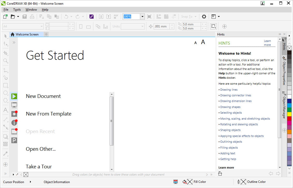Viewport: 293px width, 188px height.
Task: Click the home icon in Hints docker
Action: click(220, 173)
